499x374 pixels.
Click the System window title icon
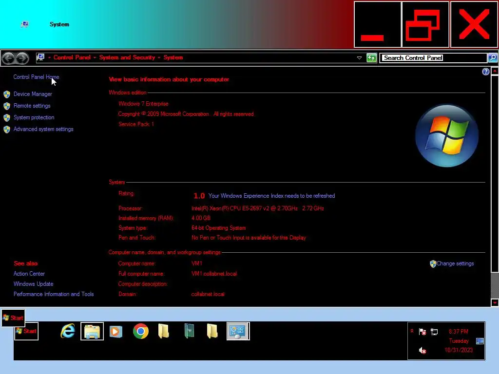coord(25,24)
